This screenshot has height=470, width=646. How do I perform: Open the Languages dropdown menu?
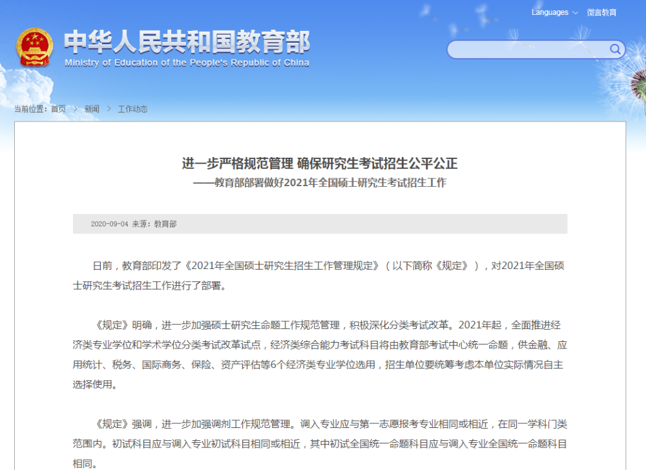(554, 12)
